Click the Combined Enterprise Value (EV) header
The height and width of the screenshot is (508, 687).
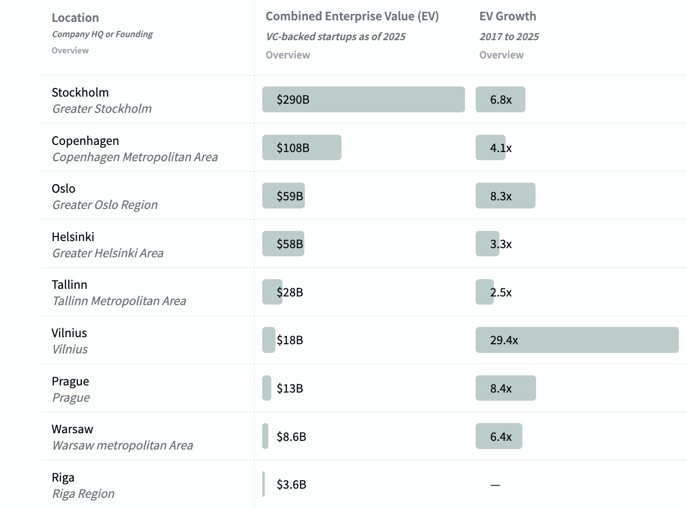coord(352,16)
